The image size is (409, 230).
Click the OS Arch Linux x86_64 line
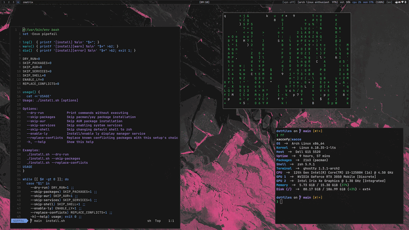[300, 144]
